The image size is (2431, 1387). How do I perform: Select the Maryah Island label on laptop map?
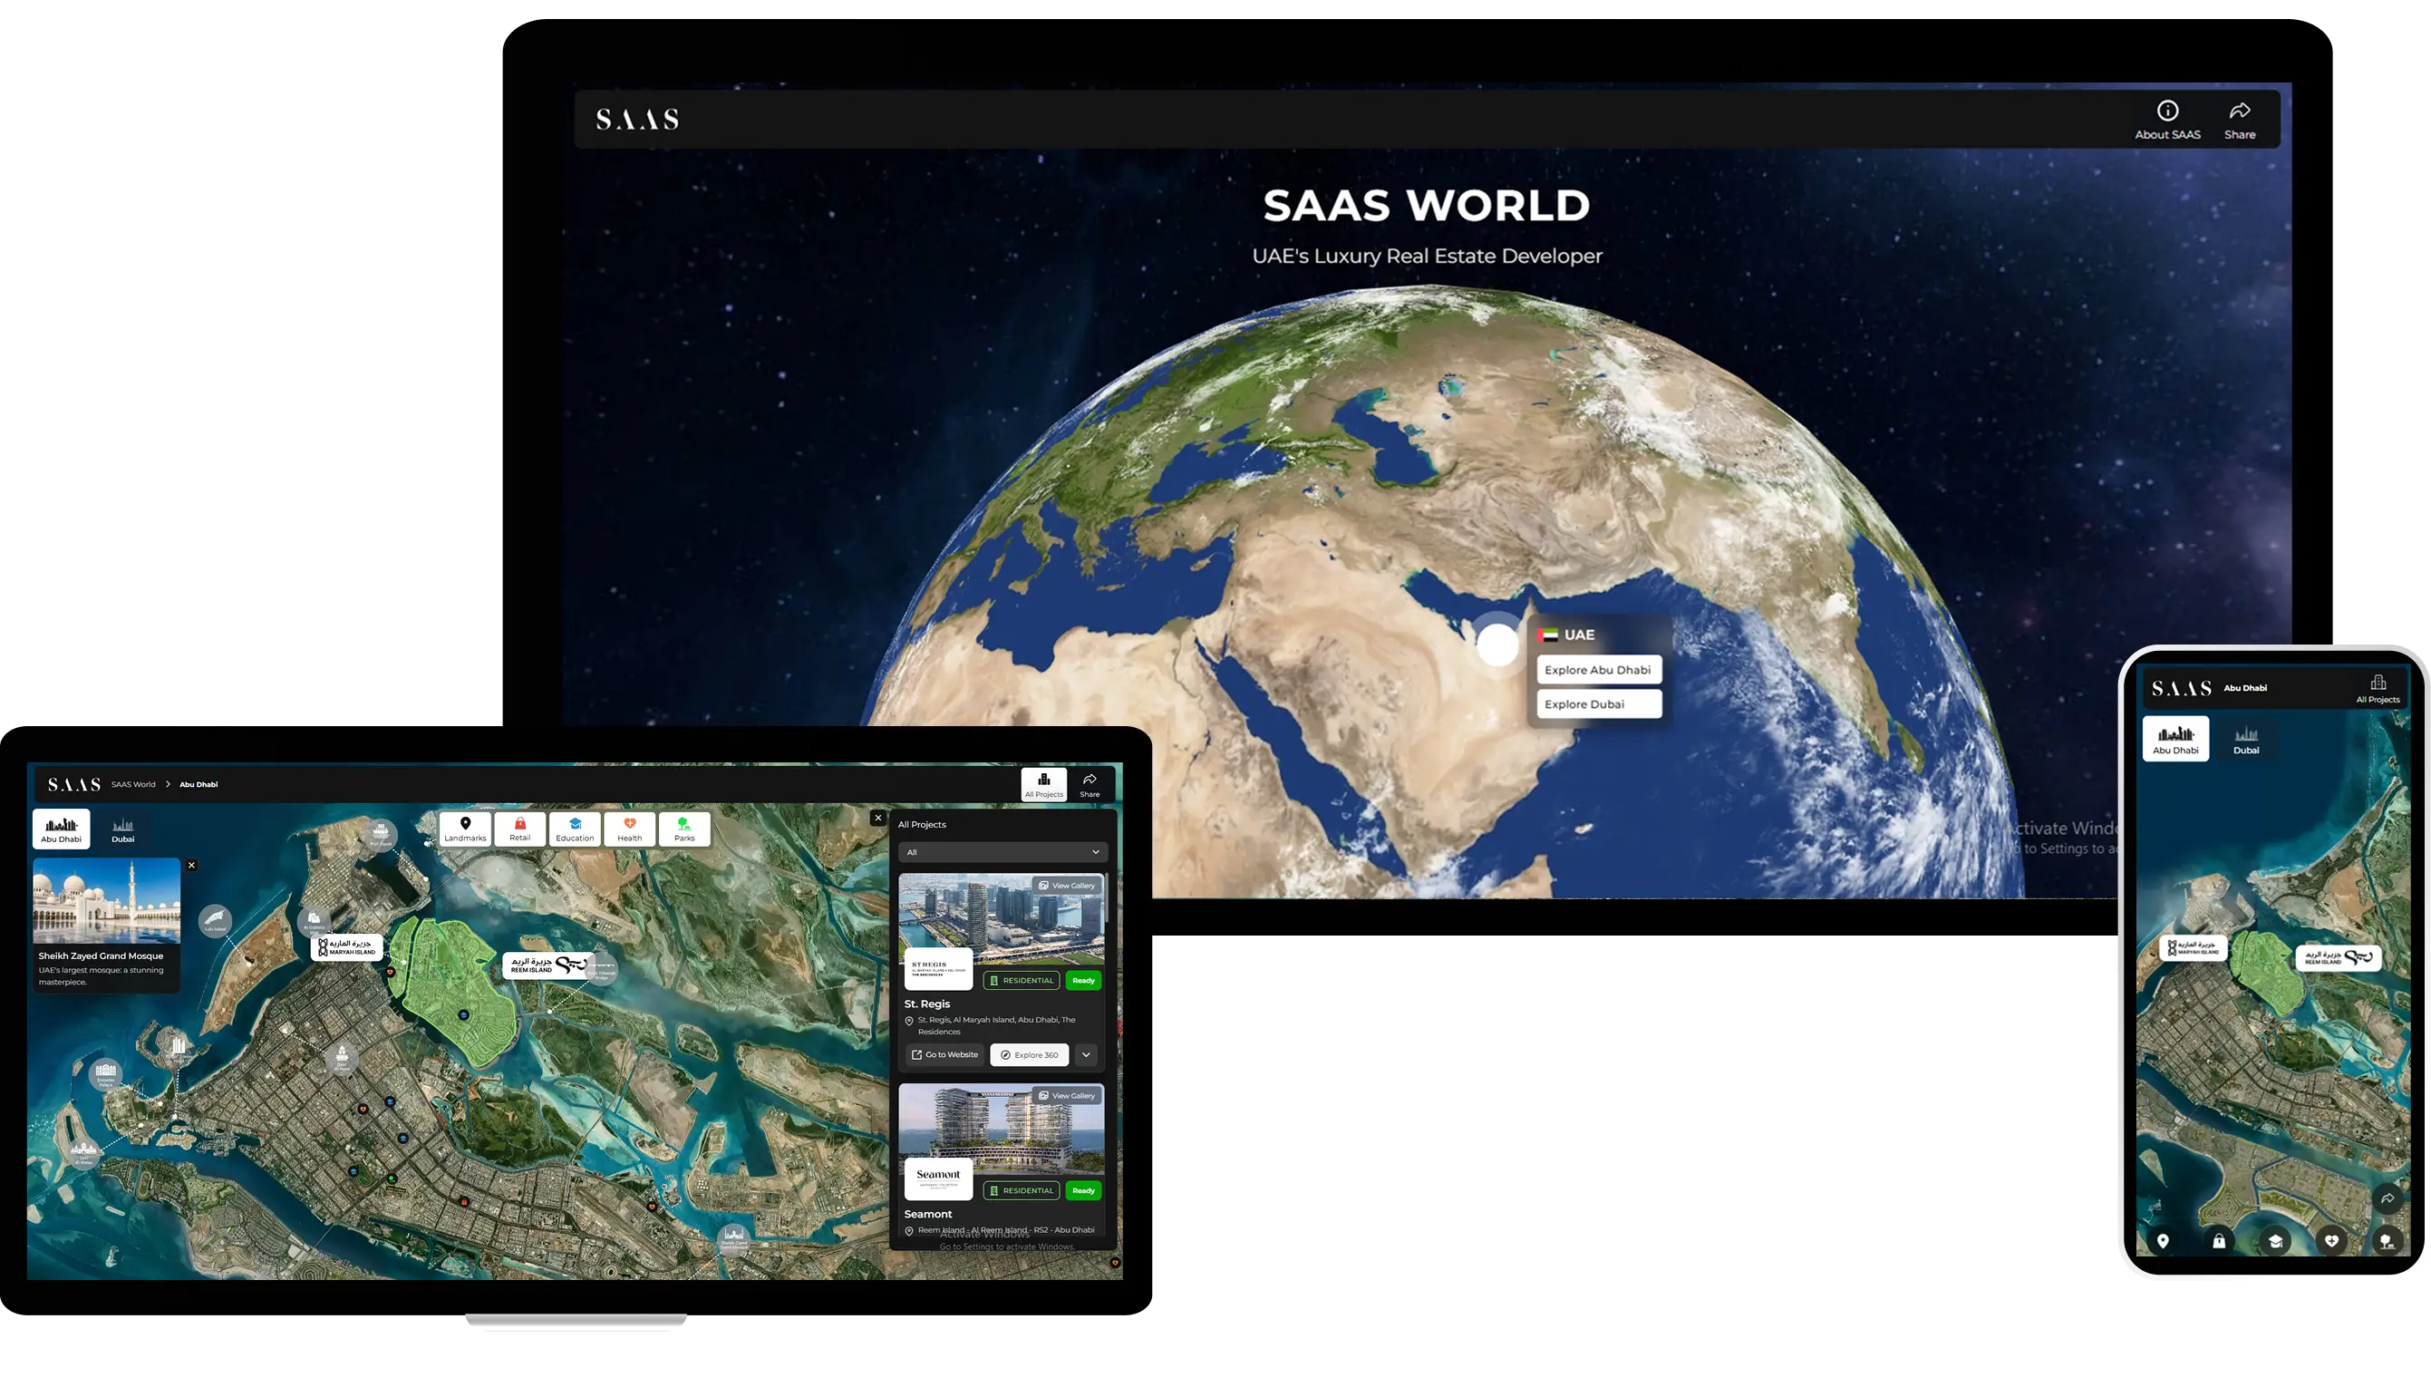point(346,948)
